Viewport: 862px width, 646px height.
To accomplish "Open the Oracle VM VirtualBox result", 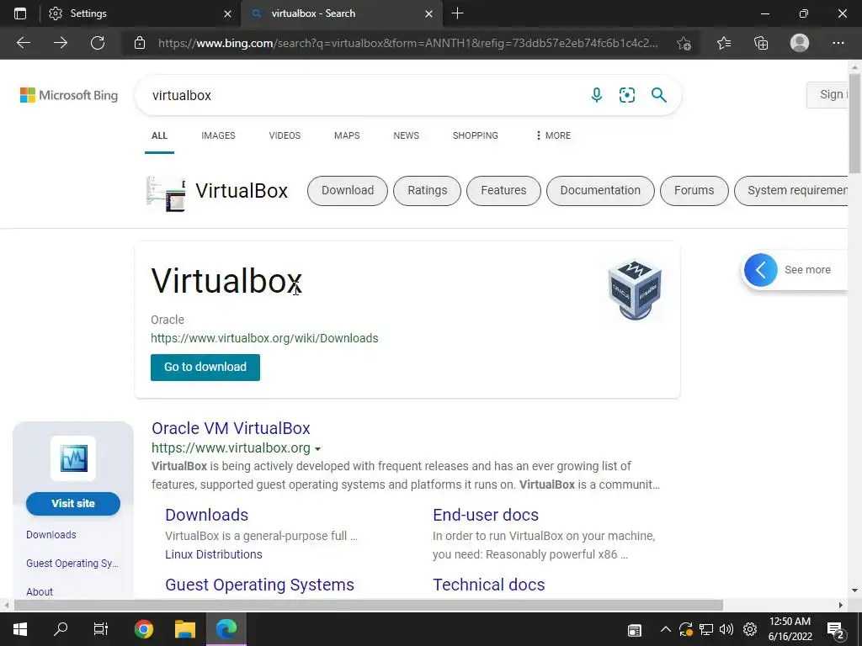I will pos(231,428).
